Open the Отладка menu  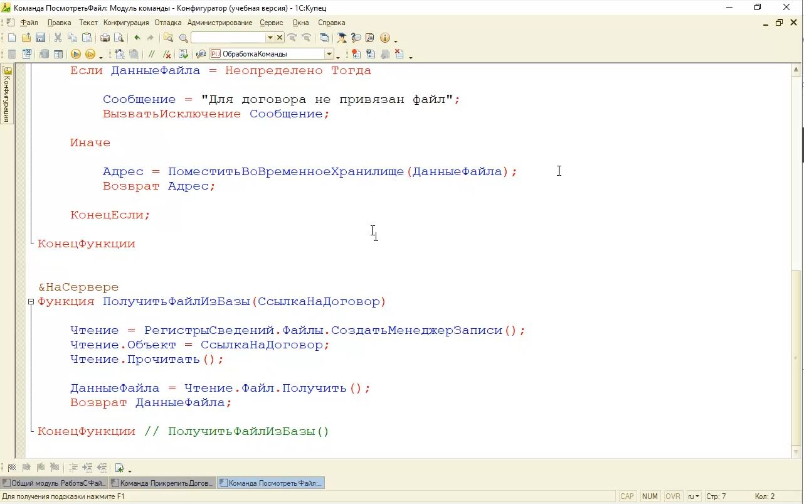[x=167, y=23]
